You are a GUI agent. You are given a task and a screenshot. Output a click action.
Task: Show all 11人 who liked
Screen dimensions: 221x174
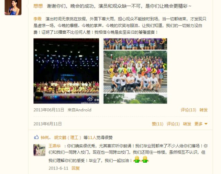point(92,138)
